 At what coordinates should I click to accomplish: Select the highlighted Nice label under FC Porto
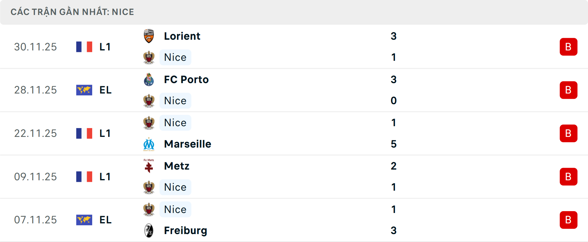(x=175, y=101)
